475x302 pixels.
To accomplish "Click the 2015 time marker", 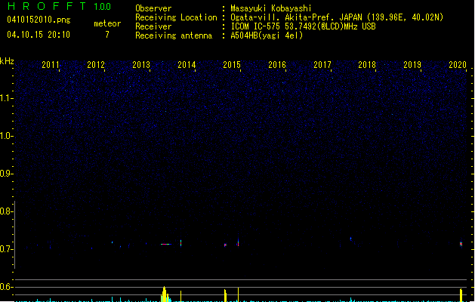I will 232,65.
